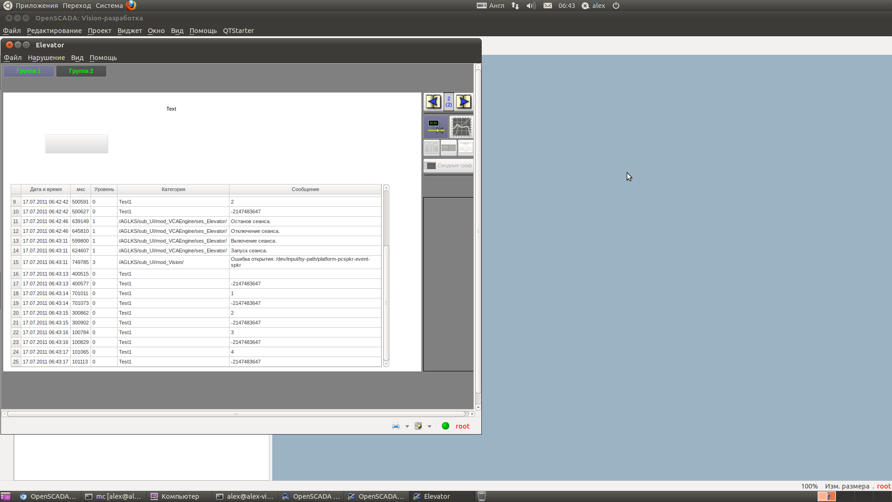Open the Виджет menu in main window
Screen dimensions: 892x502
130,31
